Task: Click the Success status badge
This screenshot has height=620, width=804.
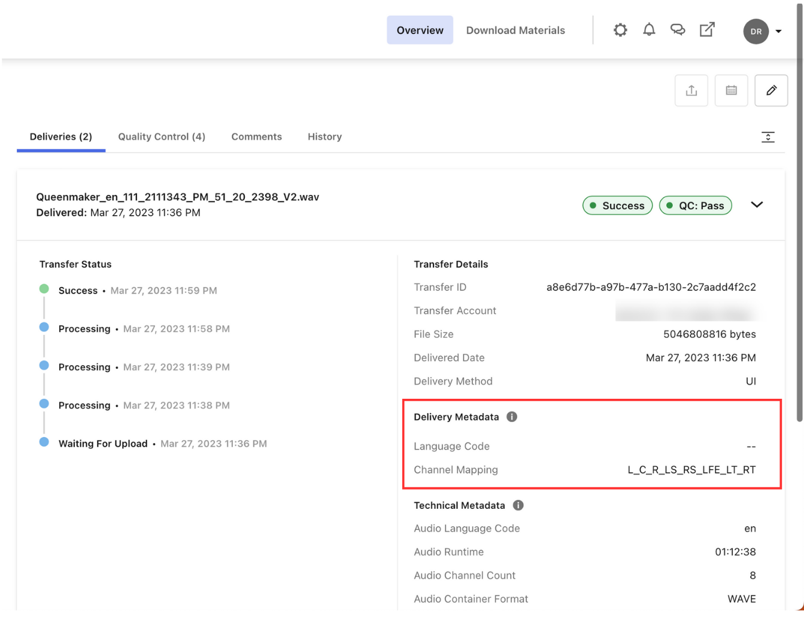Action: 617,206
